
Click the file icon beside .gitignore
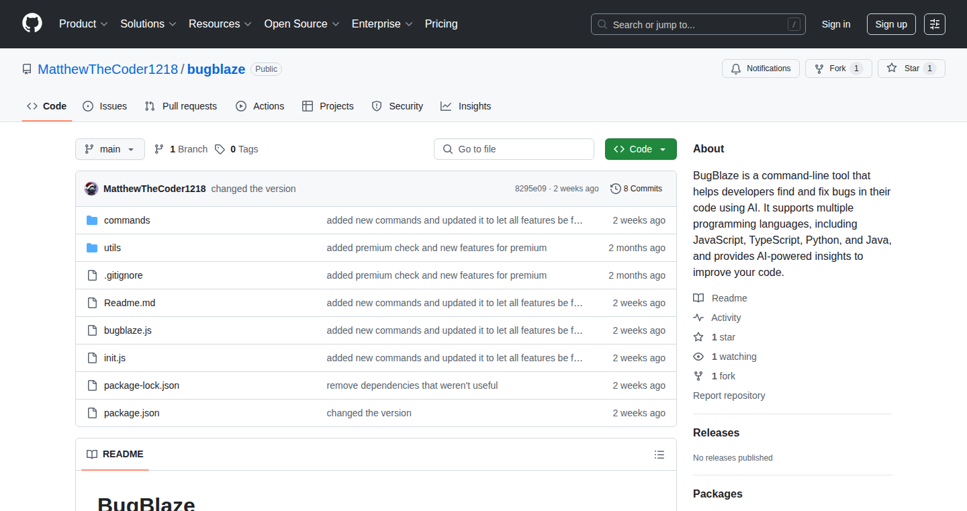(x=92, y=275)
